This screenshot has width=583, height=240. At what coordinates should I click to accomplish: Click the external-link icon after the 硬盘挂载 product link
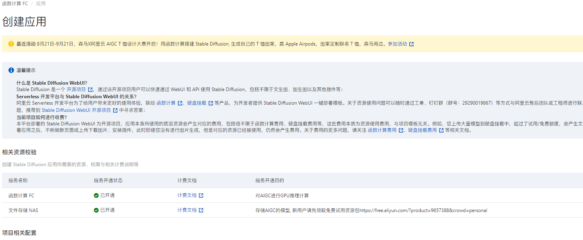(x=211, y=103)
